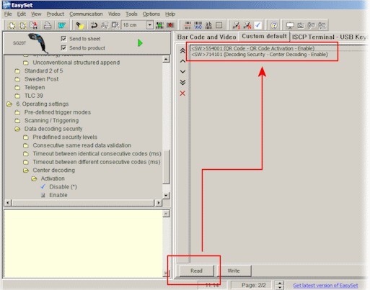The image size is (370, 290).
Task: Click the page number stepper up arrow
Action: click(x=280, y=283)
